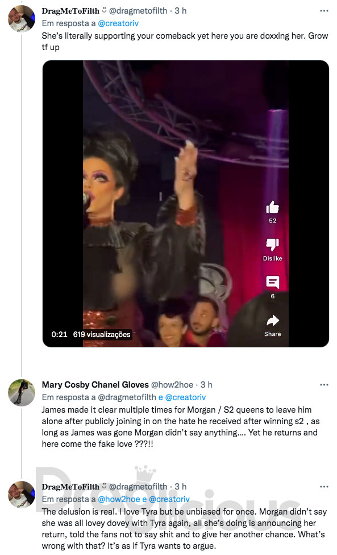Image resolution: width=337 pixels, height=555 pixels.
Task: Open the comments icon in the video
Action: tap(272, 282)
